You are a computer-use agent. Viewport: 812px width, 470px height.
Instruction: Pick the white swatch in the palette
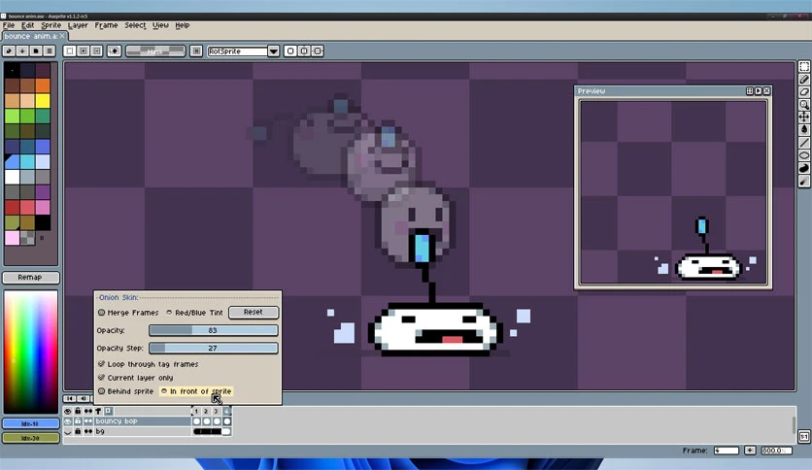[x=13, y=177]
